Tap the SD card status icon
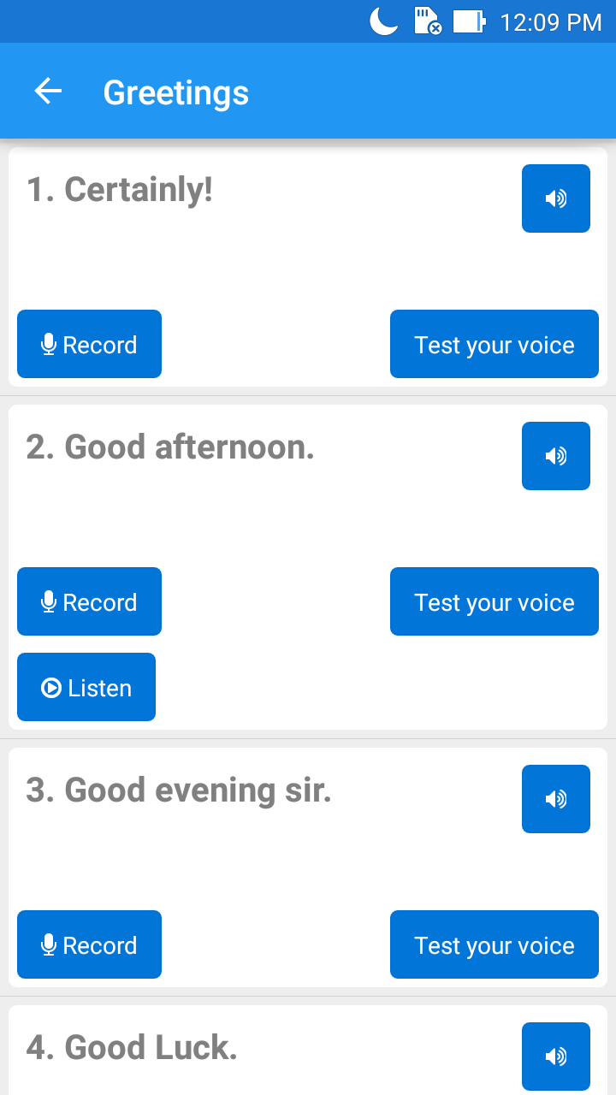 coord(427,21)
